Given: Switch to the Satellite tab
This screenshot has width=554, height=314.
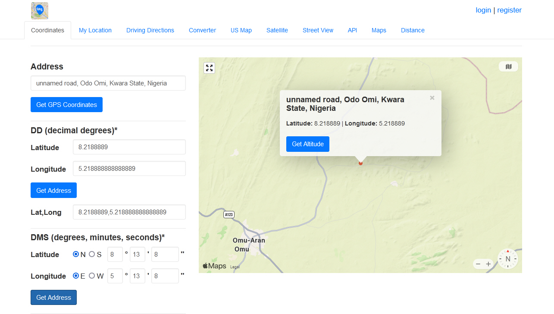Looking at the screenshot, I should tap(277, 30).
